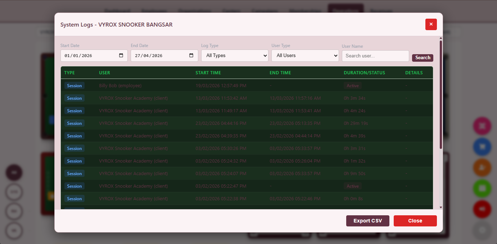Click end time '13/03/2026 11:57:16 AM'

point(295,98)
